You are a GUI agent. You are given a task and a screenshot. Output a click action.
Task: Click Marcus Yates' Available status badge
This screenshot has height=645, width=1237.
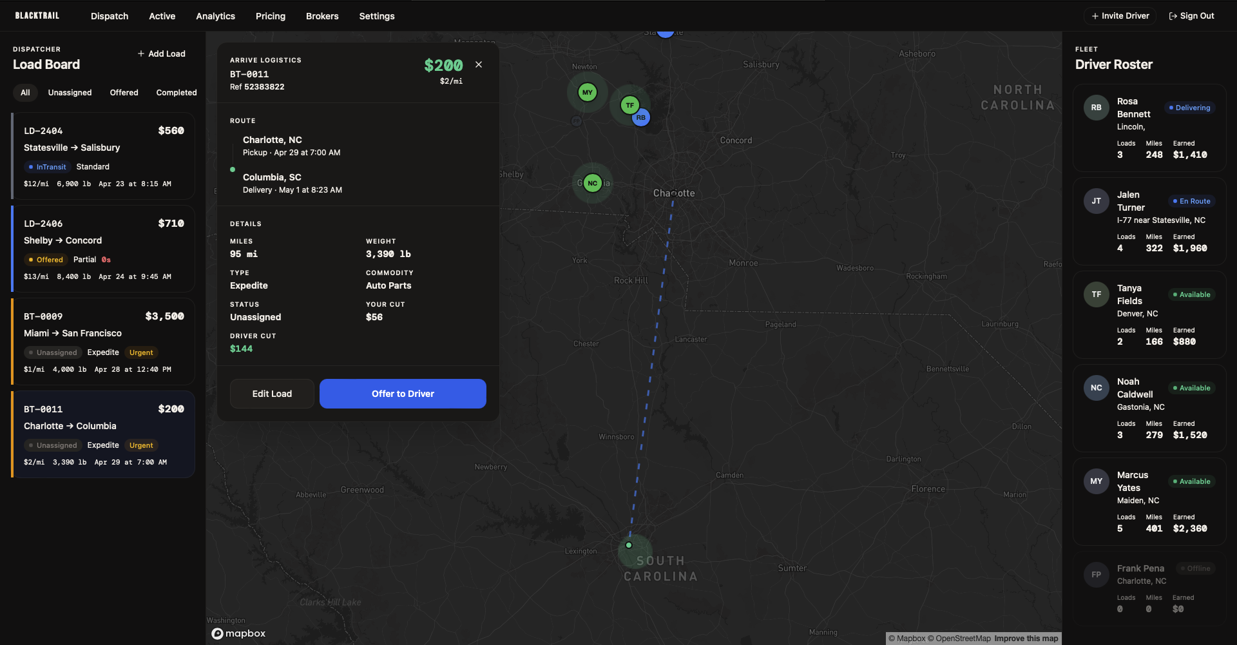point(1191,481)
